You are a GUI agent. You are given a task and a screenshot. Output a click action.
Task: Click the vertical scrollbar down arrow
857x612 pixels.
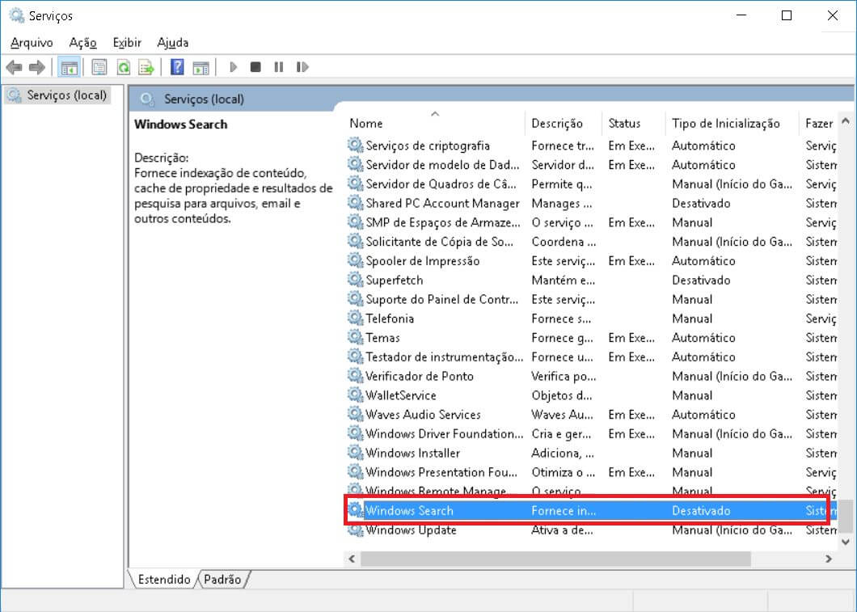click(x=846, y=542)
